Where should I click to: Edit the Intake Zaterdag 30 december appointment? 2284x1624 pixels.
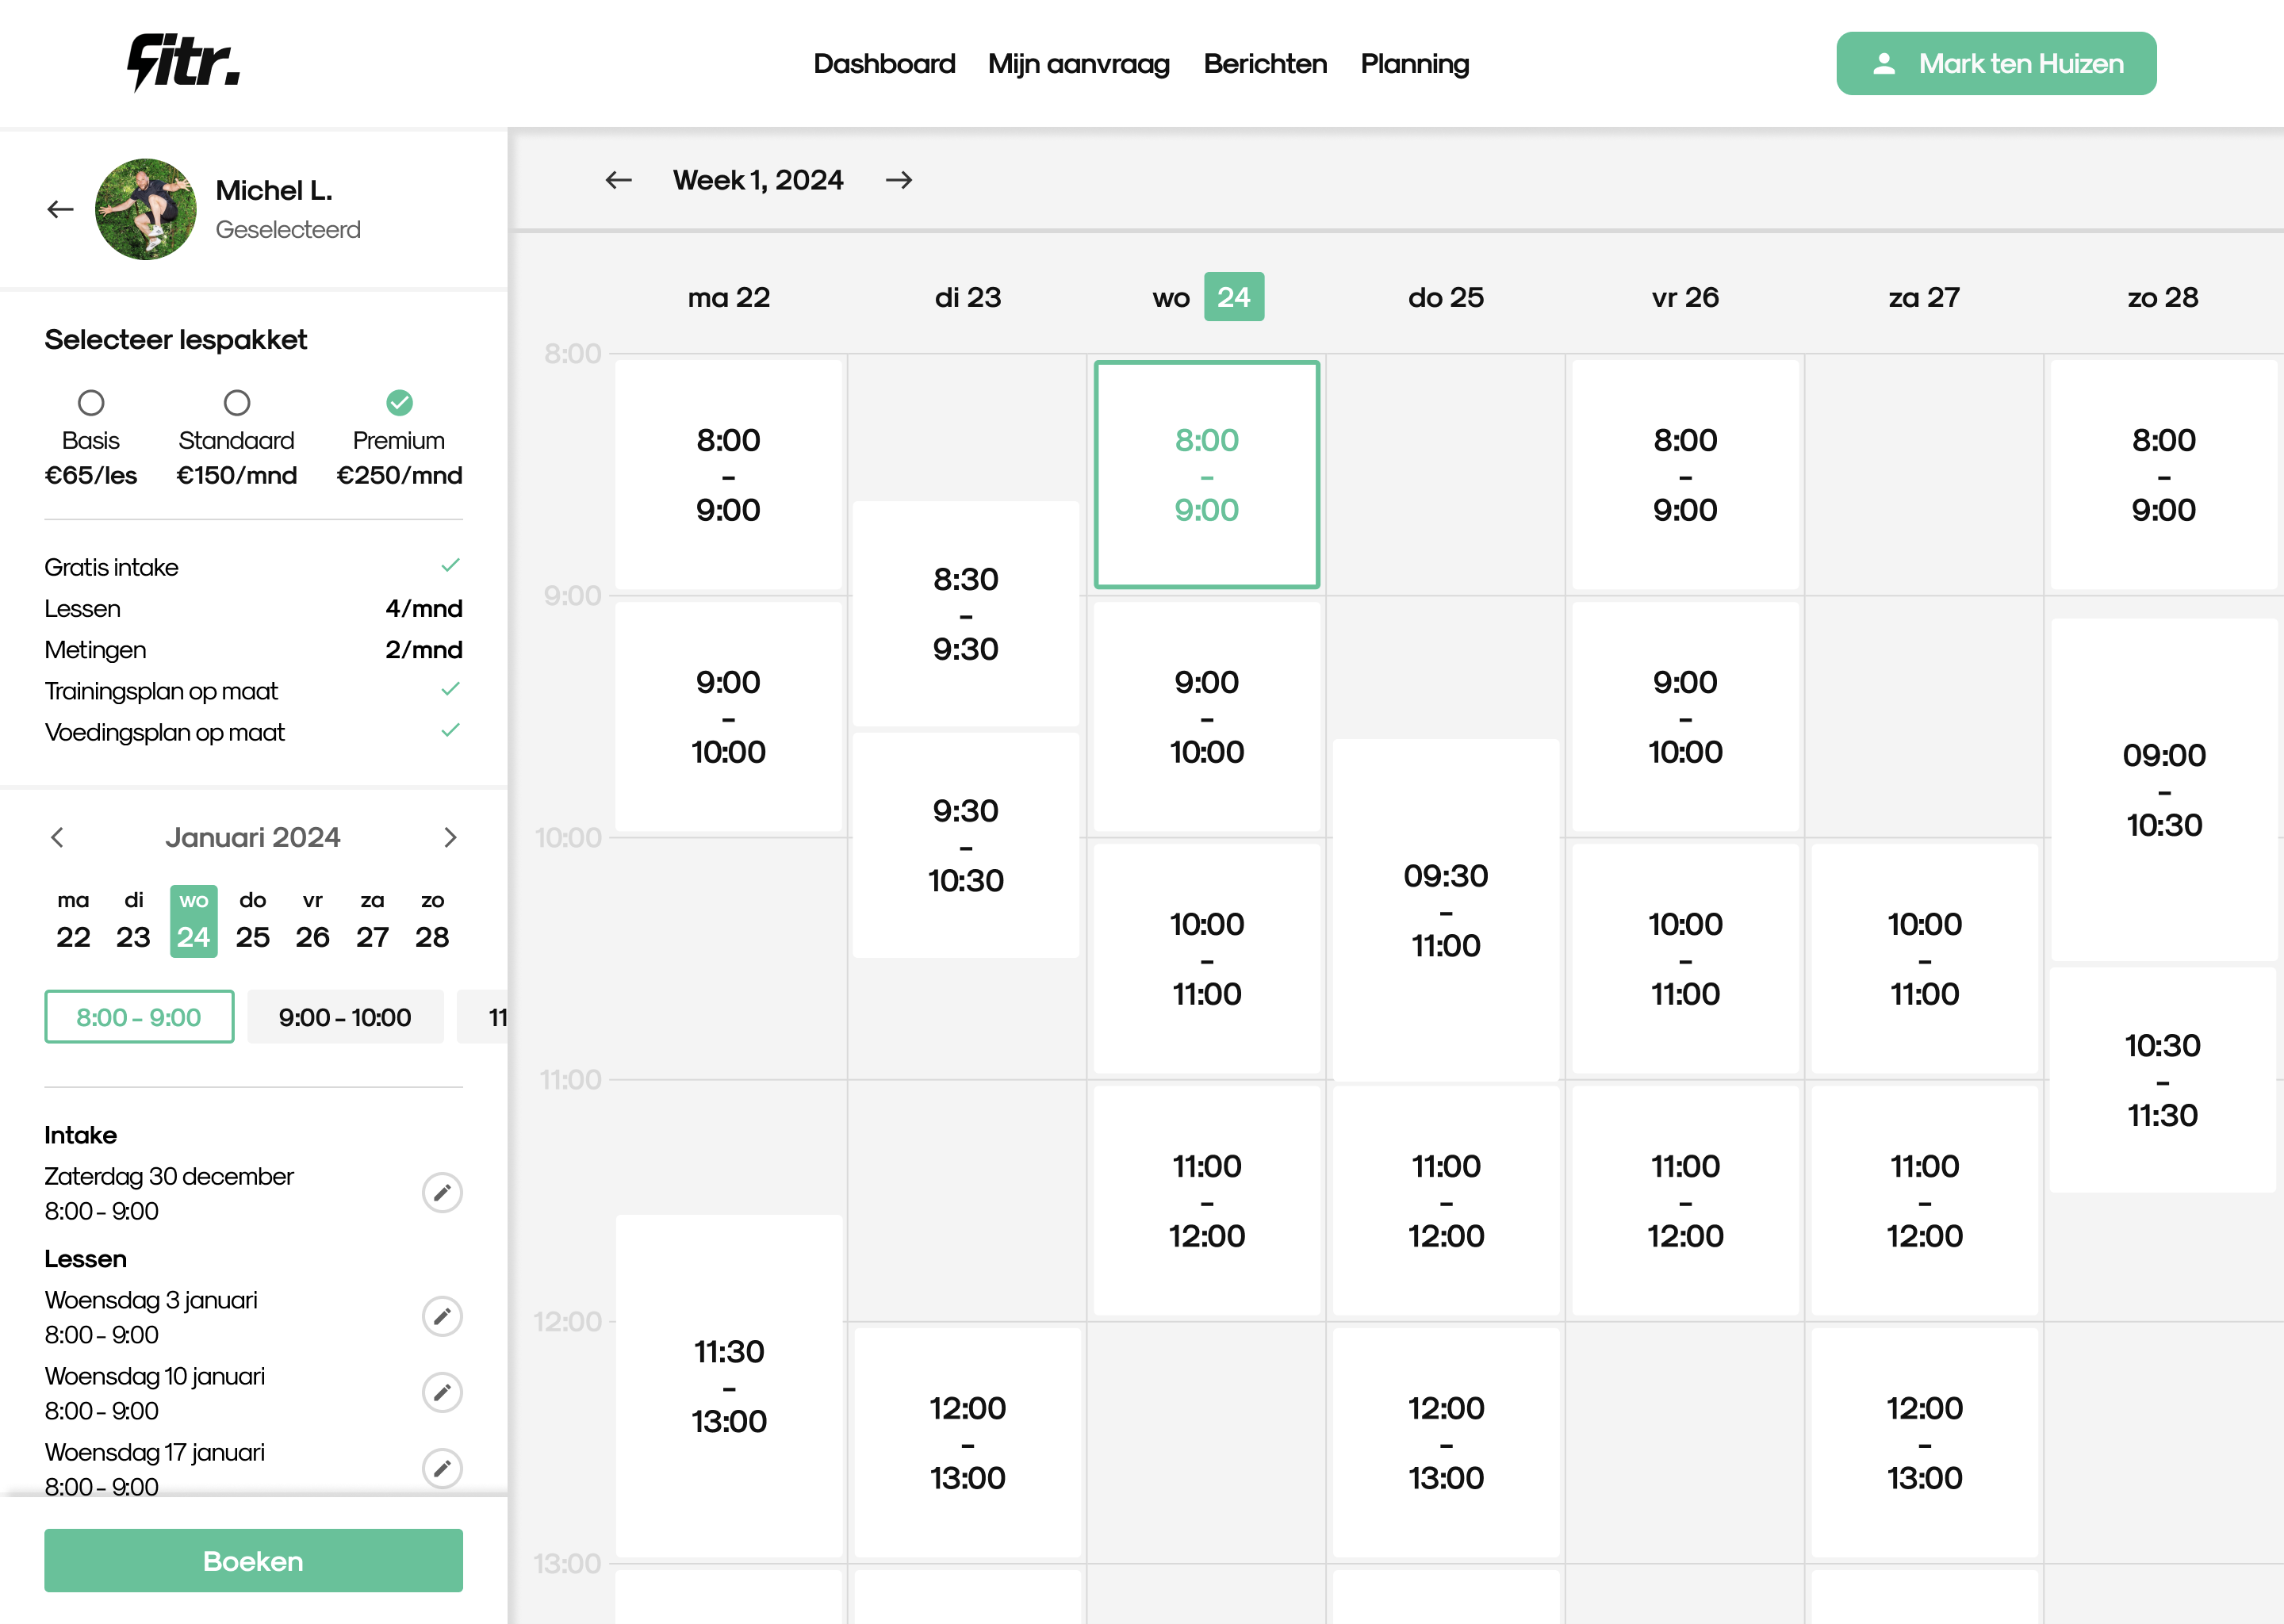coord(442,1193)
